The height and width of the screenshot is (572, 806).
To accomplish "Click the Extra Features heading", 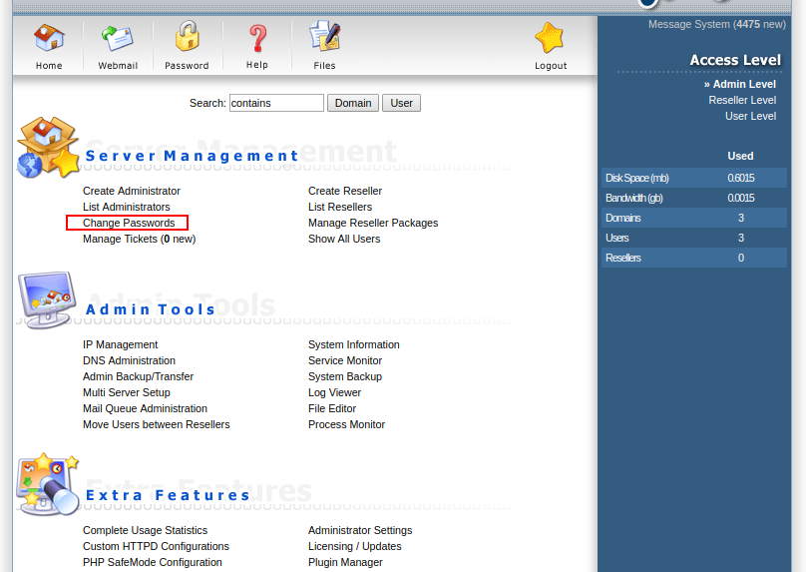I will tap(169, 495).
